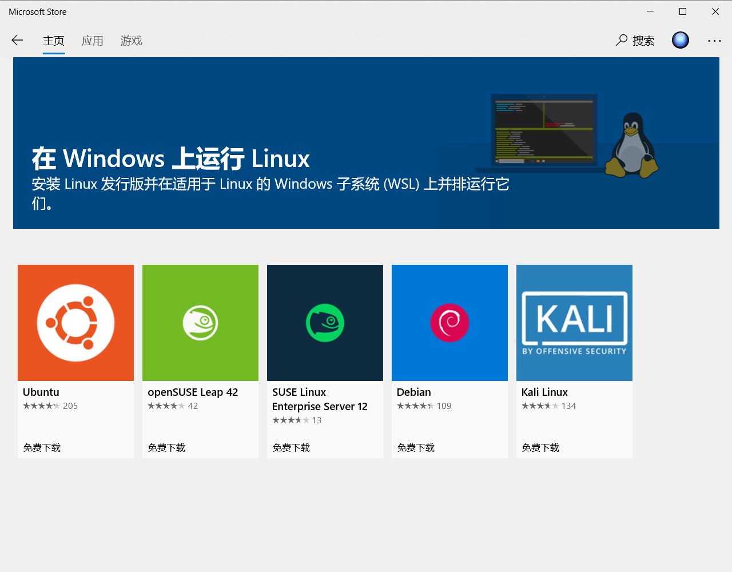Open the 搜索 search box

[635, 40]
